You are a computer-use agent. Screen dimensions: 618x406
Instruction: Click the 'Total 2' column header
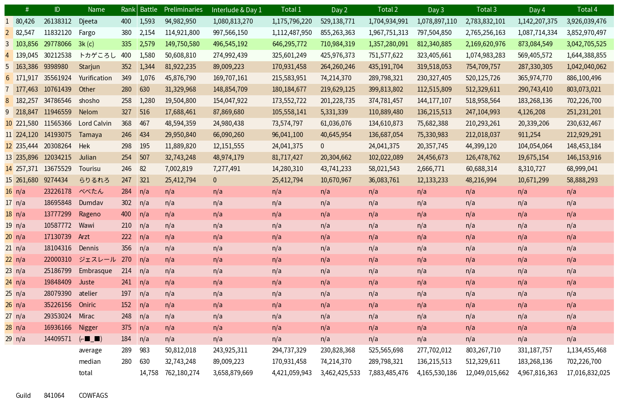point(388,10)
